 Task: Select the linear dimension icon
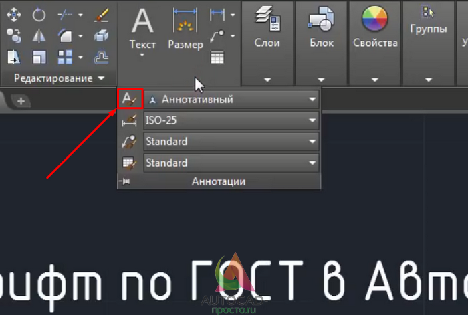(217, 15)
